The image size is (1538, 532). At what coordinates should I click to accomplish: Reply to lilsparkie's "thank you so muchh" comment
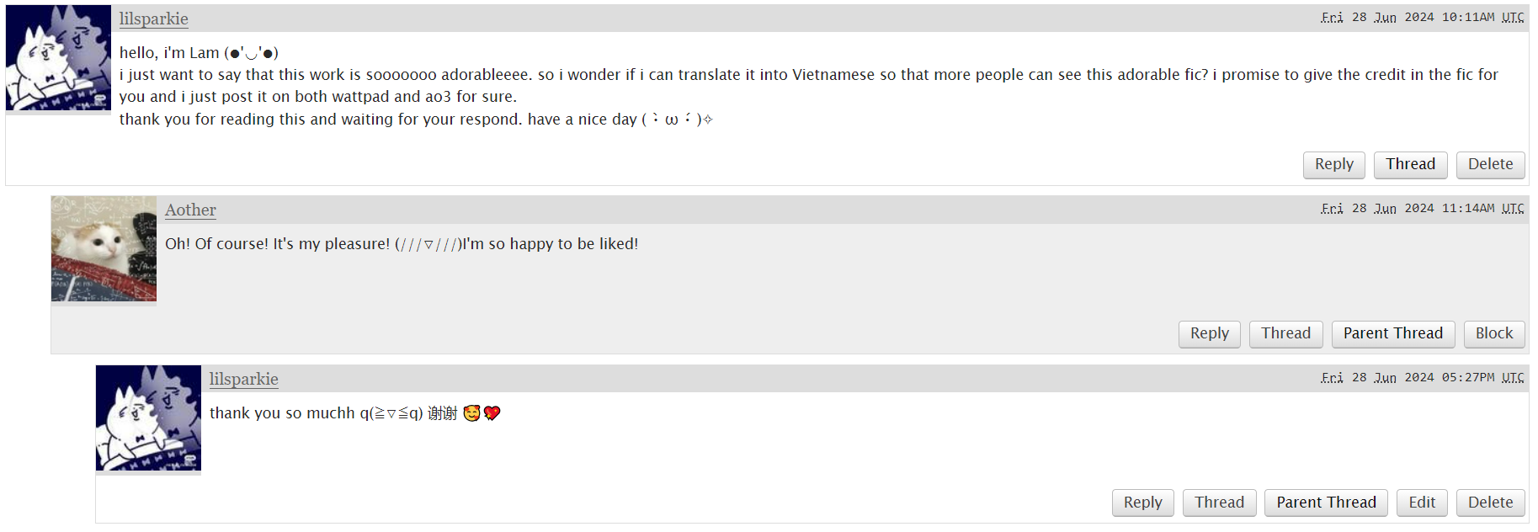[1142, 503]
